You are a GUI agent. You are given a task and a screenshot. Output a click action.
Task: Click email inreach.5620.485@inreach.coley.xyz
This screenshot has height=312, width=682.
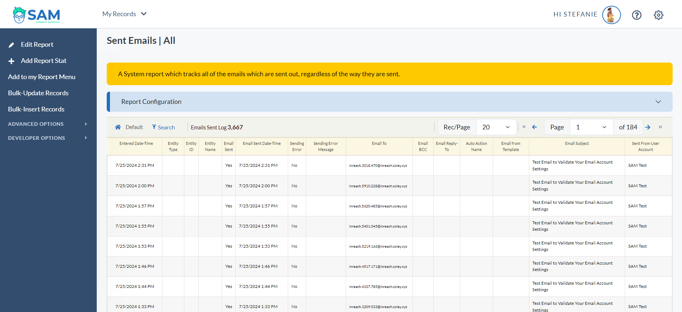click(378, 206)
